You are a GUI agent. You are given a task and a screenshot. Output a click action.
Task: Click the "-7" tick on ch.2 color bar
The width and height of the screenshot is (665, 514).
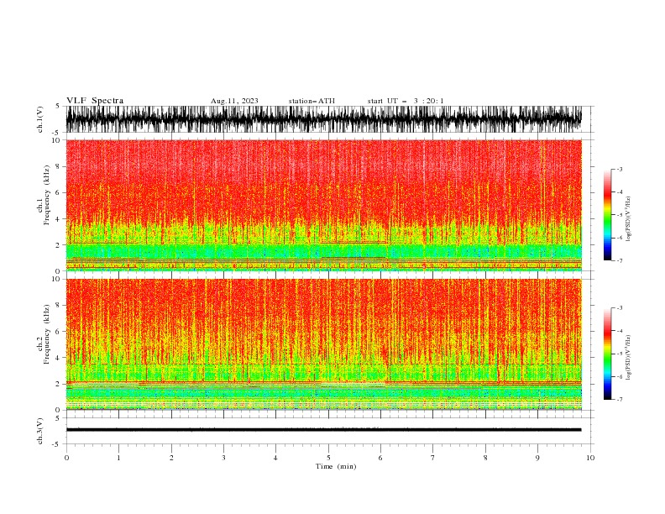(x=619, y=399)
